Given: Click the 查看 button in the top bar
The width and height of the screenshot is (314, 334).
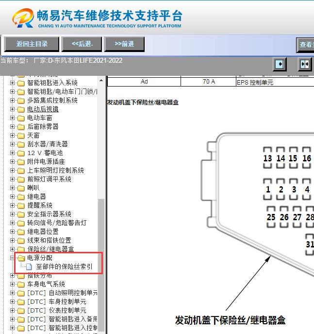Looking at the screenshot, I should (x=305, y=45).
